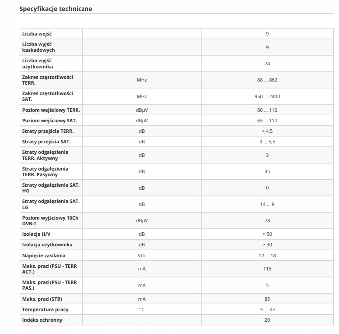Select the '88 ... 862' frequency value
Viewport: 339px width, 334px height.
coord(267,80)
